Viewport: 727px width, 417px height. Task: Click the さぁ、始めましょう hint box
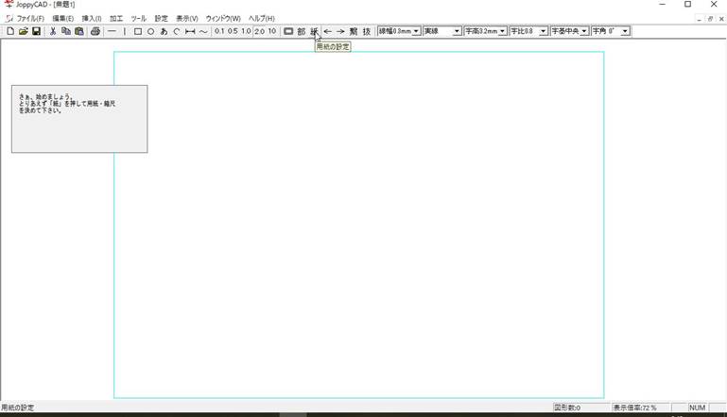79,119
